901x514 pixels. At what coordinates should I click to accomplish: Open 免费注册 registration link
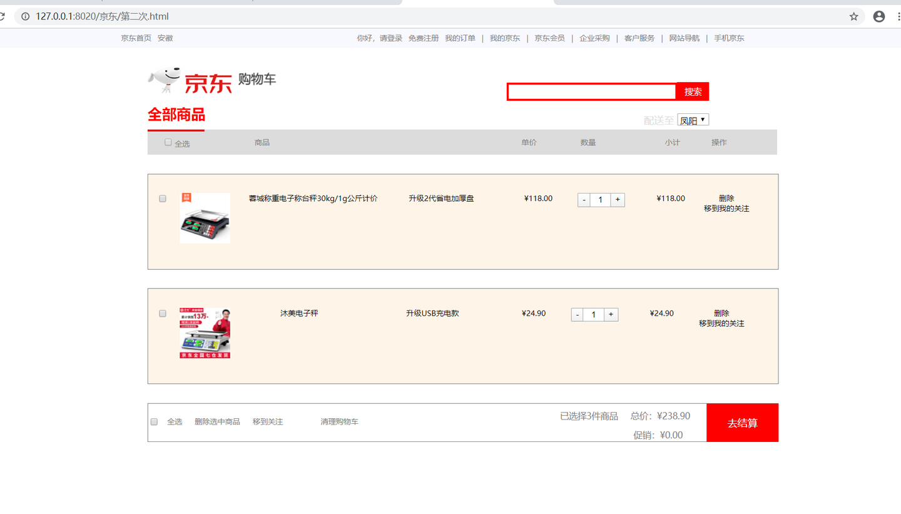pyautogui.click(x=424, y=38)
